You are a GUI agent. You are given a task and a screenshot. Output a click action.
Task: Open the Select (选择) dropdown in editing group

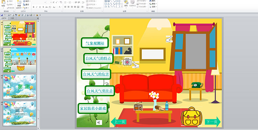[x=153, y=7]
